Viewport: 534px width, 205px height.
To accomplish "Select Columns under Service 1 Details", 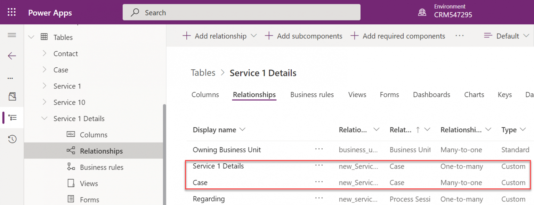I will (94, 135).
